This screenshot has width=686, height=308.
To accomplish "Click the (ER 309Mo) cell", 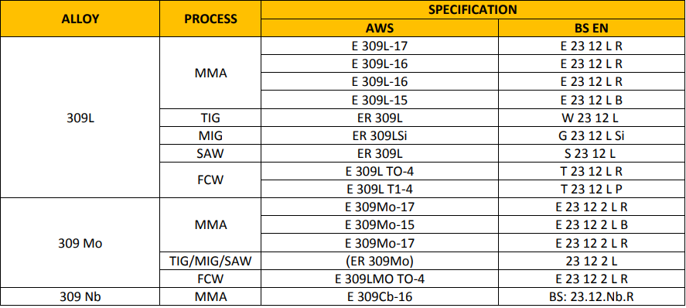I will [x=380, y=261].
